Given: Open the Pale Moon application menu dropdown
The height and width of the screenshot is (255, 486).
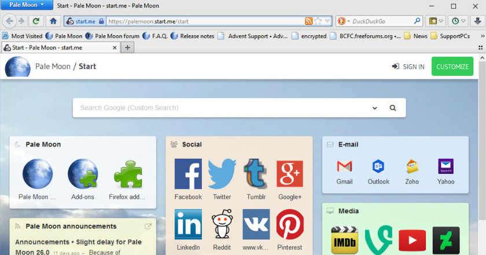Looking at the screenshot, I should (x=27, y=5).
